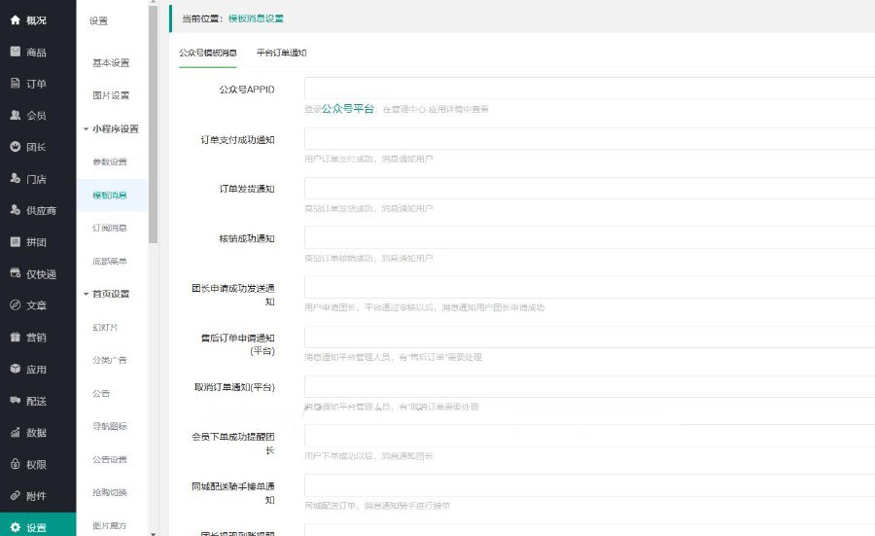Open 订阅消息 in the settings submenu
Viewport: 875px width, 536px height.
110,228
